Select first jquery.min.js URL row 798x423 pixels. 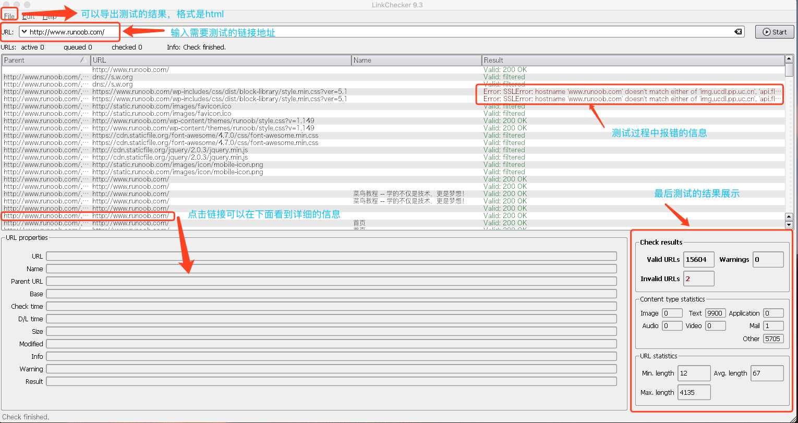393,150
